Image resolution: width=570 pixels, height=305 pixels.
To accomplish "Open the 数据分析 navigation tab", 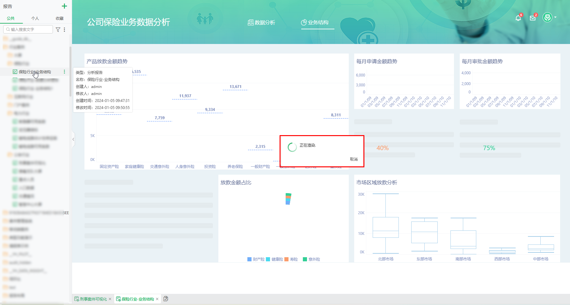I will (x=261, y=22).
